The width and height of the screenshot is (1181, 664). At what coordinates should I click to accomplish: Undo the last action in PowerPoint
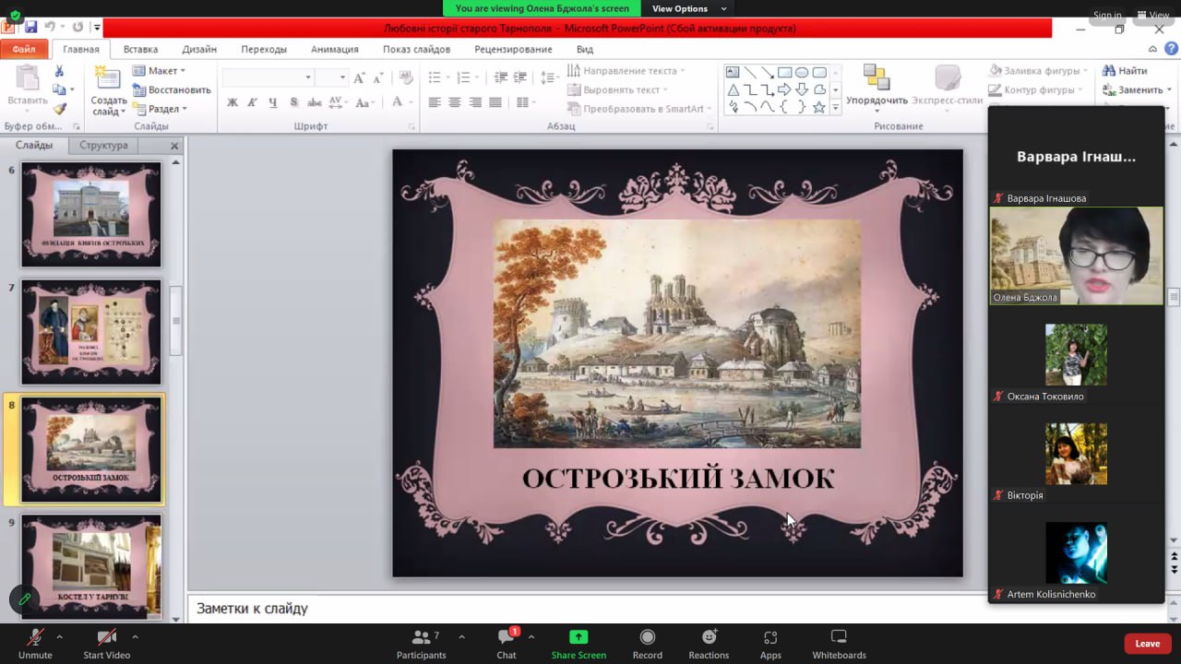pyautogui.click(x=51, y=28)
